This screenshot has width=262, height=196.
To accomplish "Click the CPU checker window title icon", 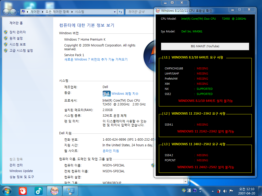I will click(158, 11).
